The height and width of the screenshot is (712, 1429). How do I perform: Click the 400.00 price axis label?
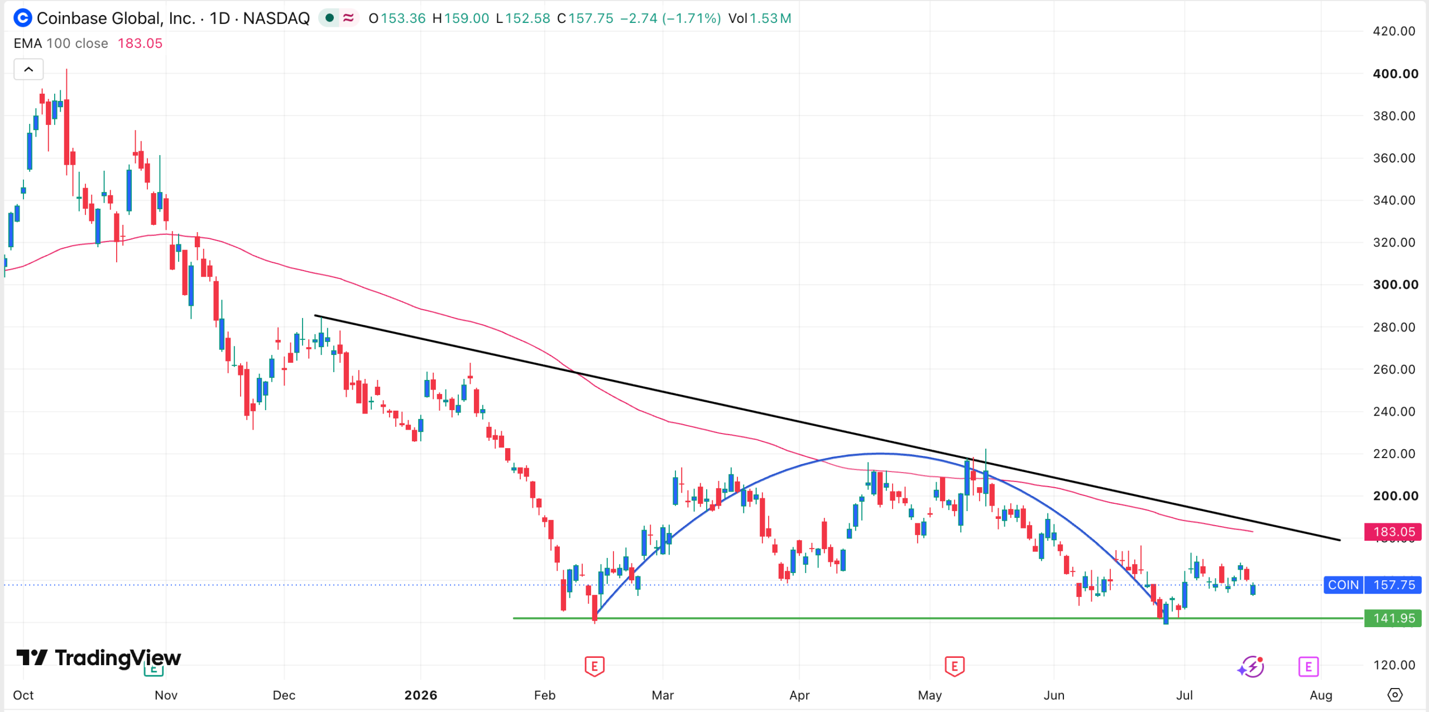click(x=1395, y=74)
